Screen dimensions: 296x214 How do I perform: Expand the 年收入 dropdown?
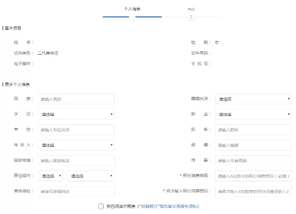point(76,145)
